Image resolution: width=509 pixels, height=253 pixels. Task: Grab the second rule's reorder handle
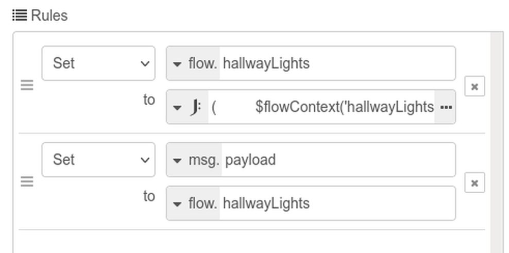(27, 181)
